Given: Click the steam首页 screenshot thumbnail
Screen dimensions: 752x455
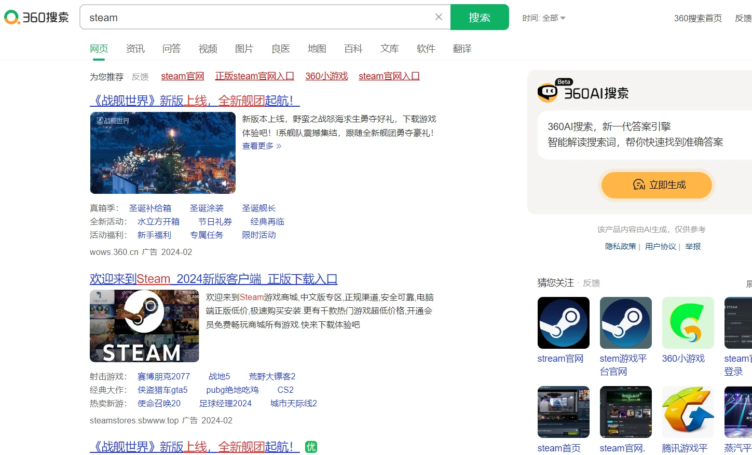Looking at the screenshot, I should [564, 412].
